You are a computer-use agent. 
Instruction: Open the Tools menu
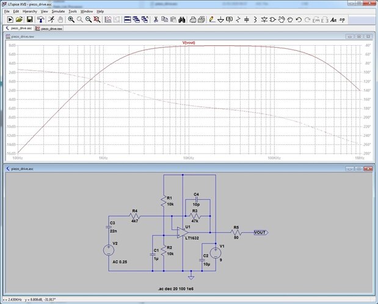coord(73,11)
